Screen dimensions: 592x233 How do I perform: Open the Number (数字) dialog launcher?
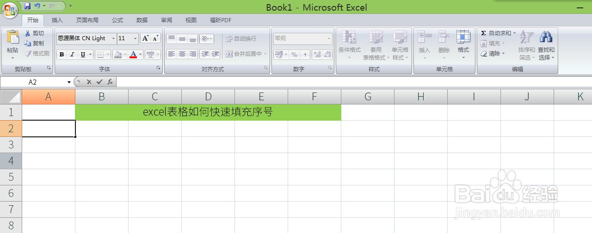pos(330,68)
